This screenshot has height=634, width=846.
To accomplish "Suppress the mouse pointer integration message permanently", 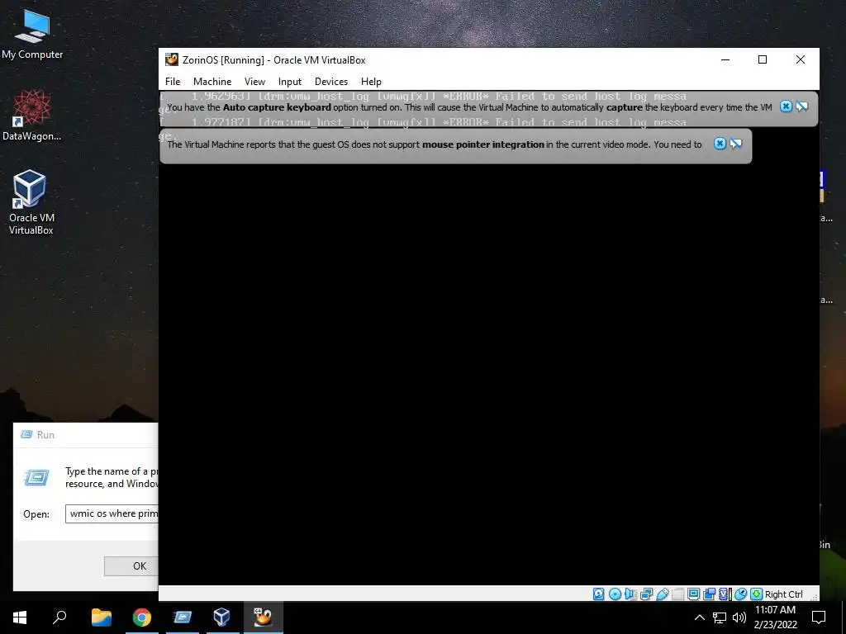I will 736,144.
